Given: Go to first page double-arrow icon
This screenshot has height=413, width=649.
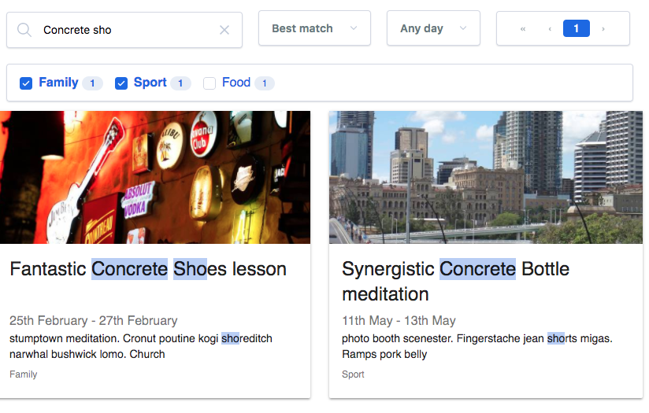Looking at the screenshot, I should [x=523, y=29].
